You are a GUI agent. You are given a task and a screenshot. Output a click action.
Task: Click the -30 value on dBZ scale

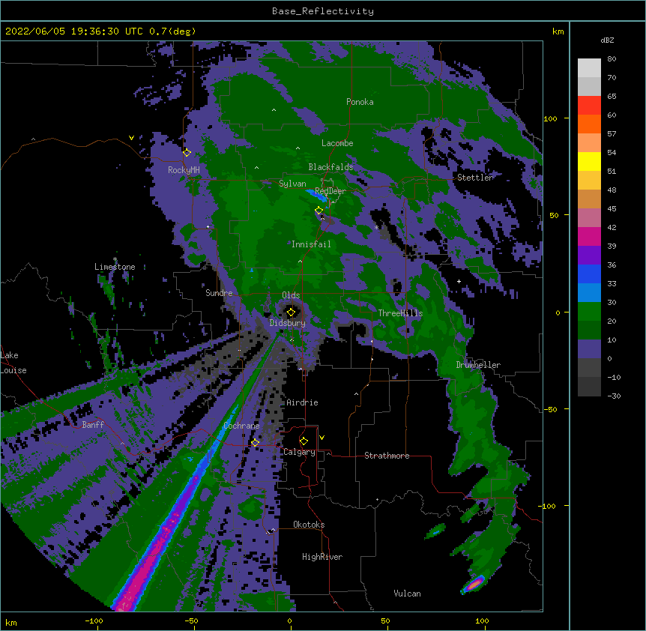(614, 396)
